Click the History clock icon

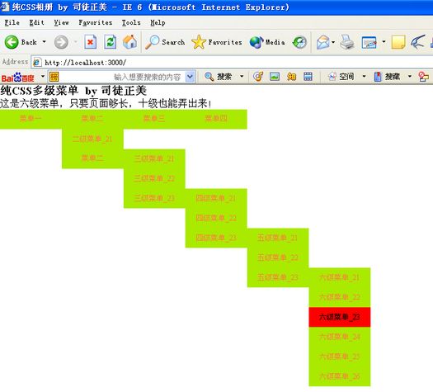click(x=299, y=42)
